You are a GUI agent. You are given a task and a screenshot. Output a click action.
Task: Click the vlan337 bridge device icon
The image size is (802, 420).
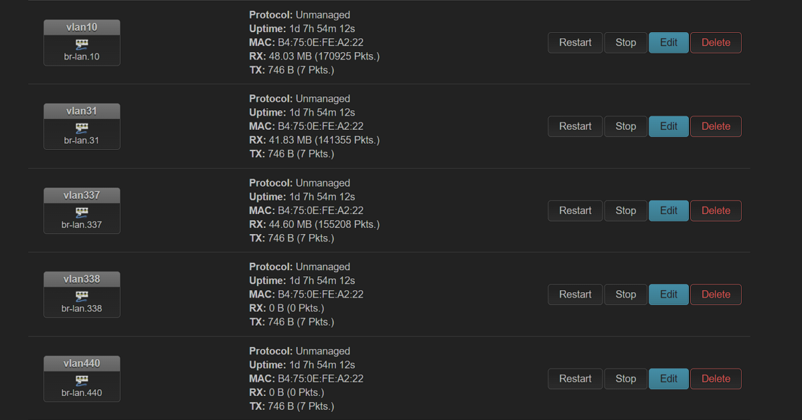(82, 212)
